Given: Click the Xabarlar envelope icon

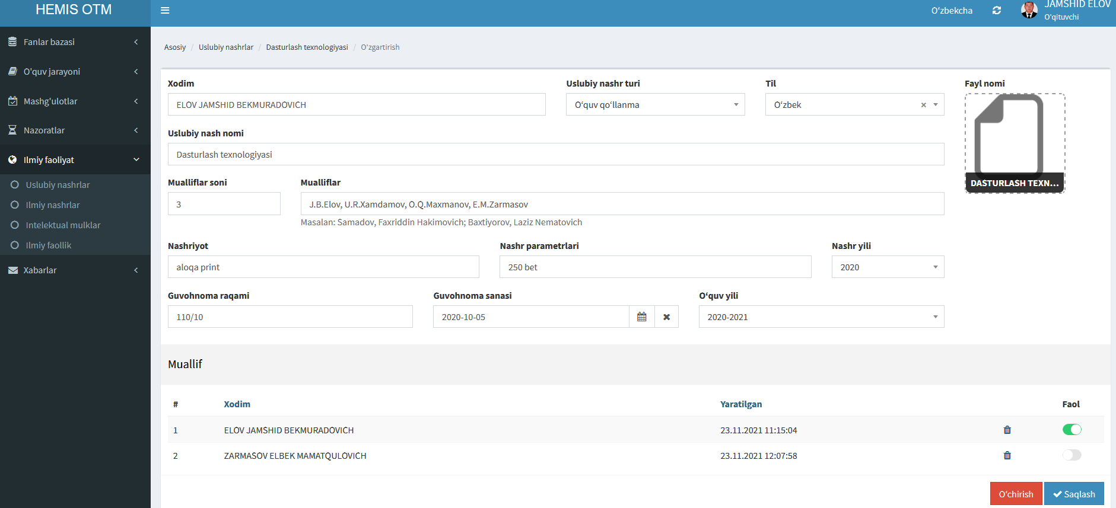Looking at the screenshot, I should click(x=12, y=270).
